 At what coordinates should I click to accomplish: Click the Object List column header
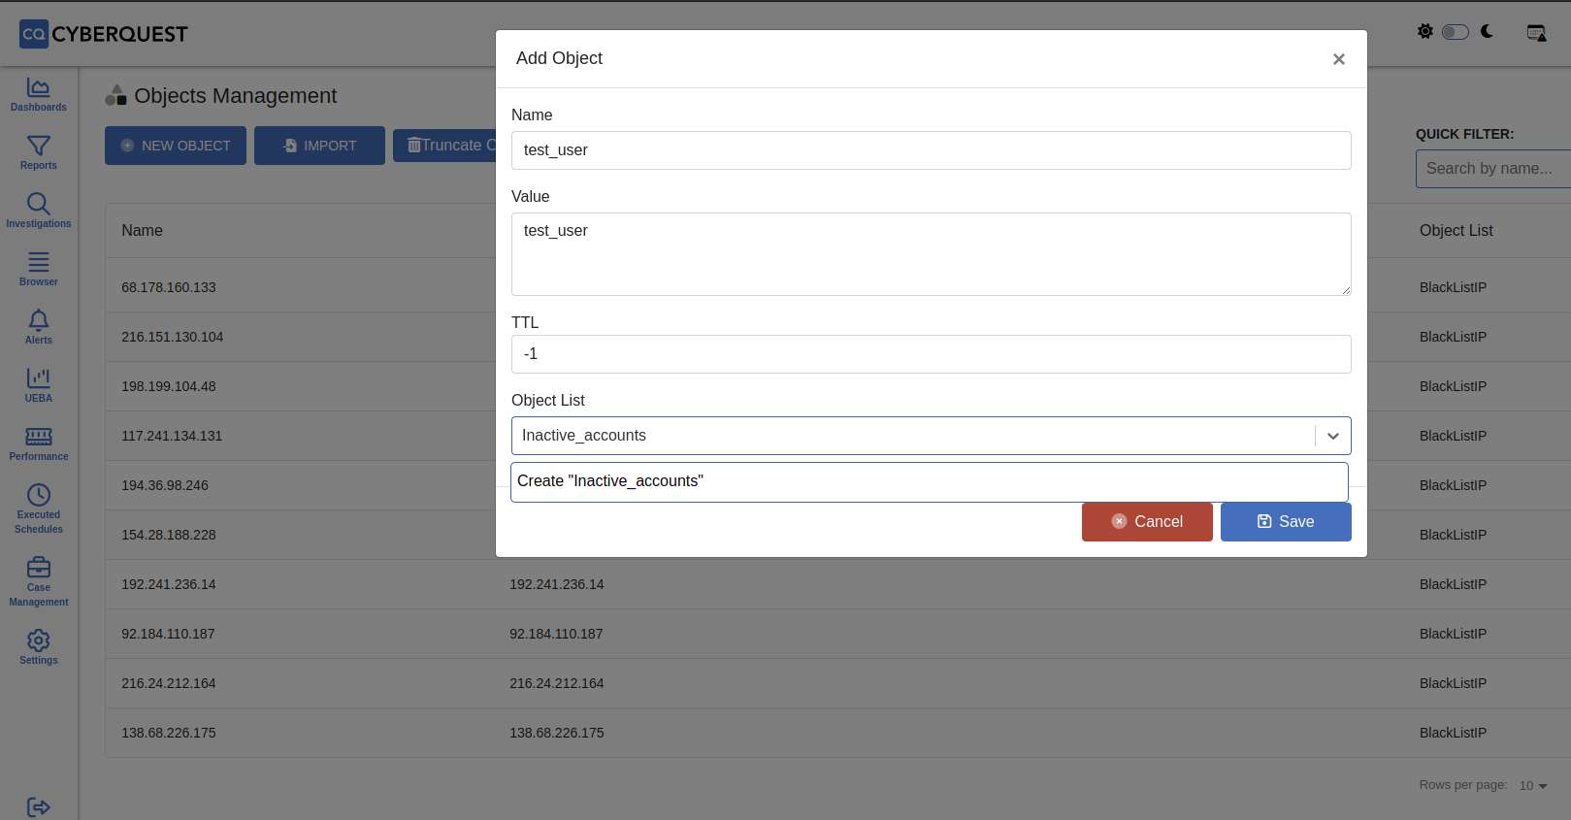(1456, 231)
